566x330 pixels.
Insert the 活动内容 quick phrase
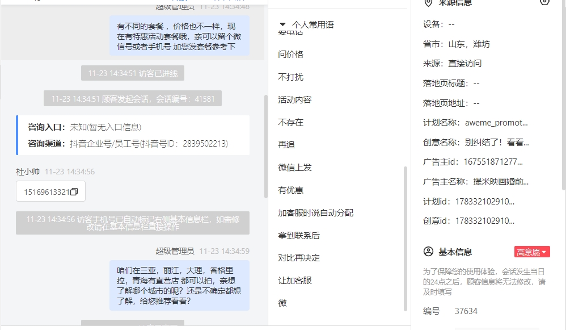294,100
